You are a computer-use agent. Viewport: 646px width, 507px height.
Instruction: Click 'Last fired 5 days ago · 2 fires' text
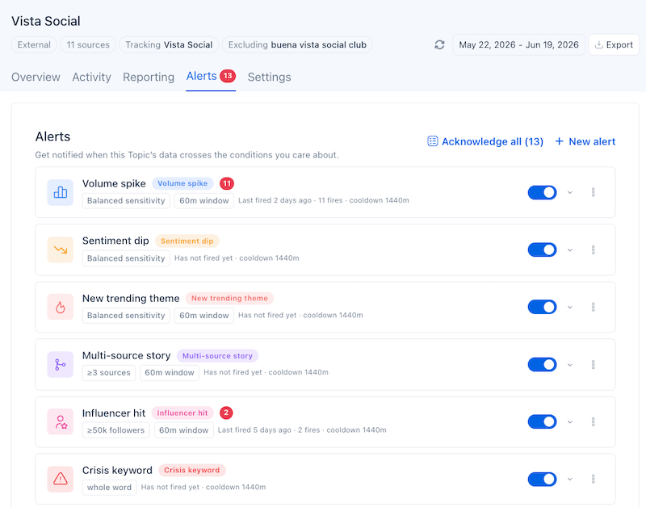[x=269, y=430]
